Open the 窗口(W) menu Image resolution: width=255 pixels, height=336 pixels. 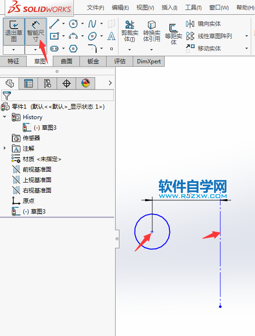click(x=219, y=8)
